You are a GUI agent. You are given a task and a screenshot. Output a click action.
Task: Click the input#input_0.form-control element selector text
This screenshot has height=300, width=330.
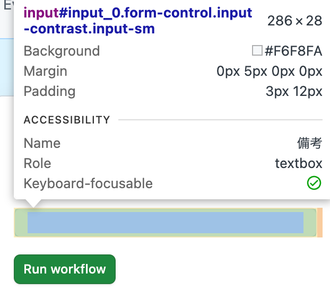click(138, 21)
